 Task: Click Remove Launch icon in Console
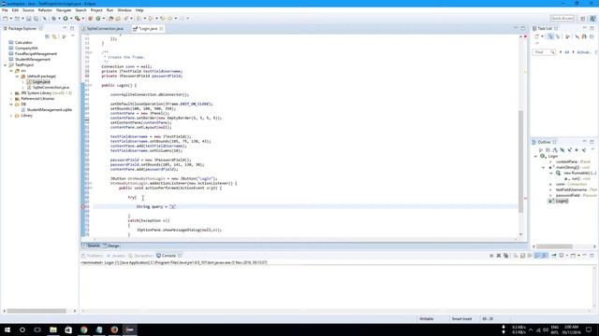(499, 256)
